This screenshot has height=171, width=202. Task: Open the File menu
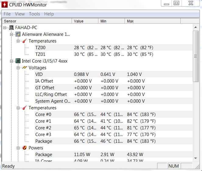[x=7, y=14]
